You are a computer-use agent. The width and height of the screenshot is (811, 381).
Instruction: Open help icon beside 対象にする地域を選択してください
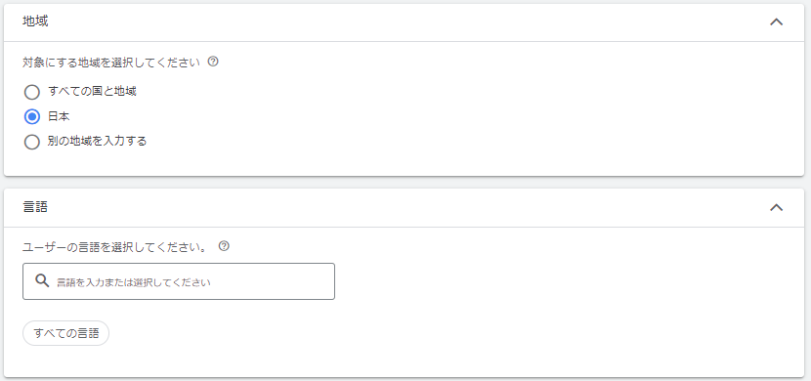[x=213, y=62]
